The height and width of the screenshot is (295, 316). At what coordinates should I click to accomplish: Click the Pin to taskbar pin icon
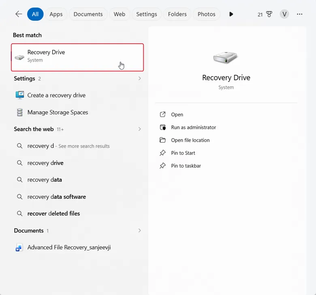pos(162,166)
